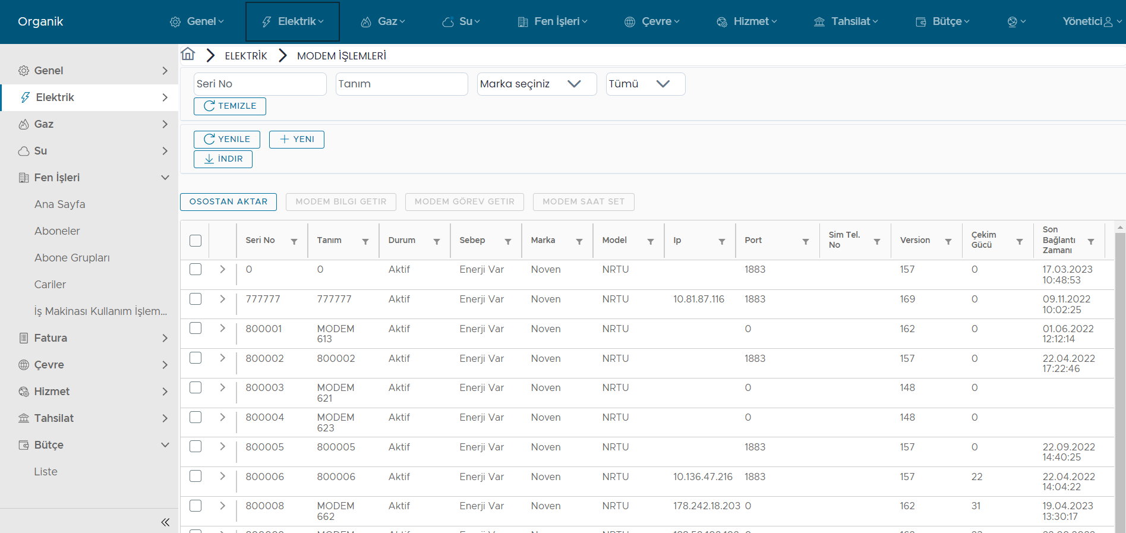The image size is (1126, 533).
Task: Open the Tahsilat top menu
Action: tap(846, 22)
